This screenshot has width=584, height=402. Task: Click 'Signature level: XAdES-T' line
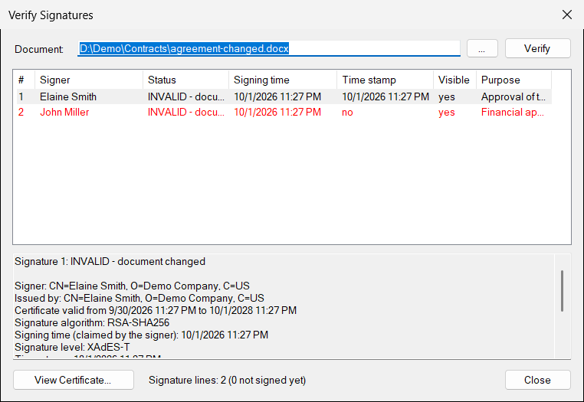pos(72,348)
